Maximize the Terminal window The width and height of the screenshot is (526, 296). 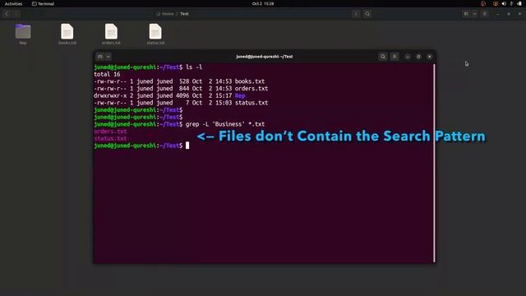click(x=418, y=57)
